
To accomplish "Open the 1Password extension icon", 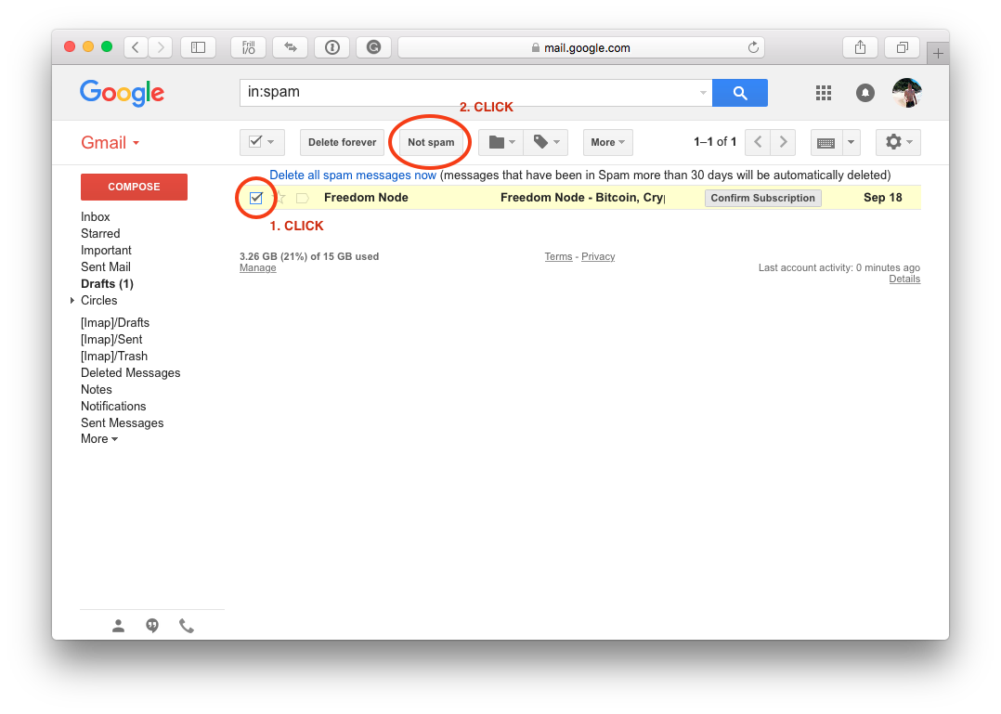I will point(332,47).
